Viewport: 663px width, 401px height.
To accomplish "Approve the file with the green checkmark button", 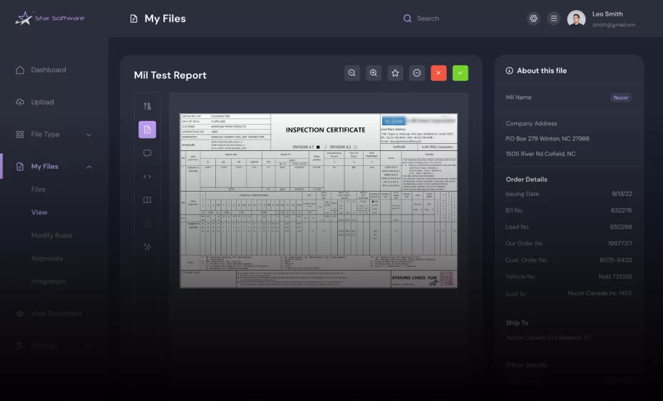I will (x=461, y=73).
